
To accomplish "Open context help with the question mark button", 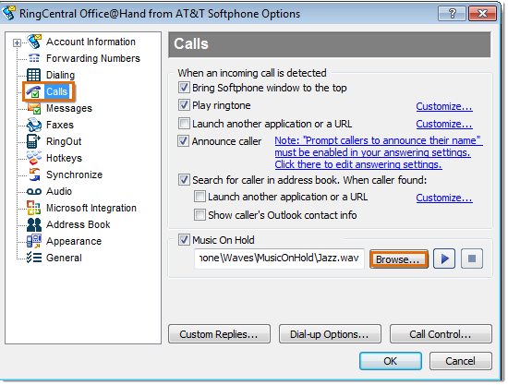I will 452,14.
